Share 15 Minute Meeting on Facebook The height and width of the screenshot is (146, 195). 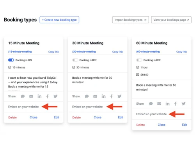[48, 96]
